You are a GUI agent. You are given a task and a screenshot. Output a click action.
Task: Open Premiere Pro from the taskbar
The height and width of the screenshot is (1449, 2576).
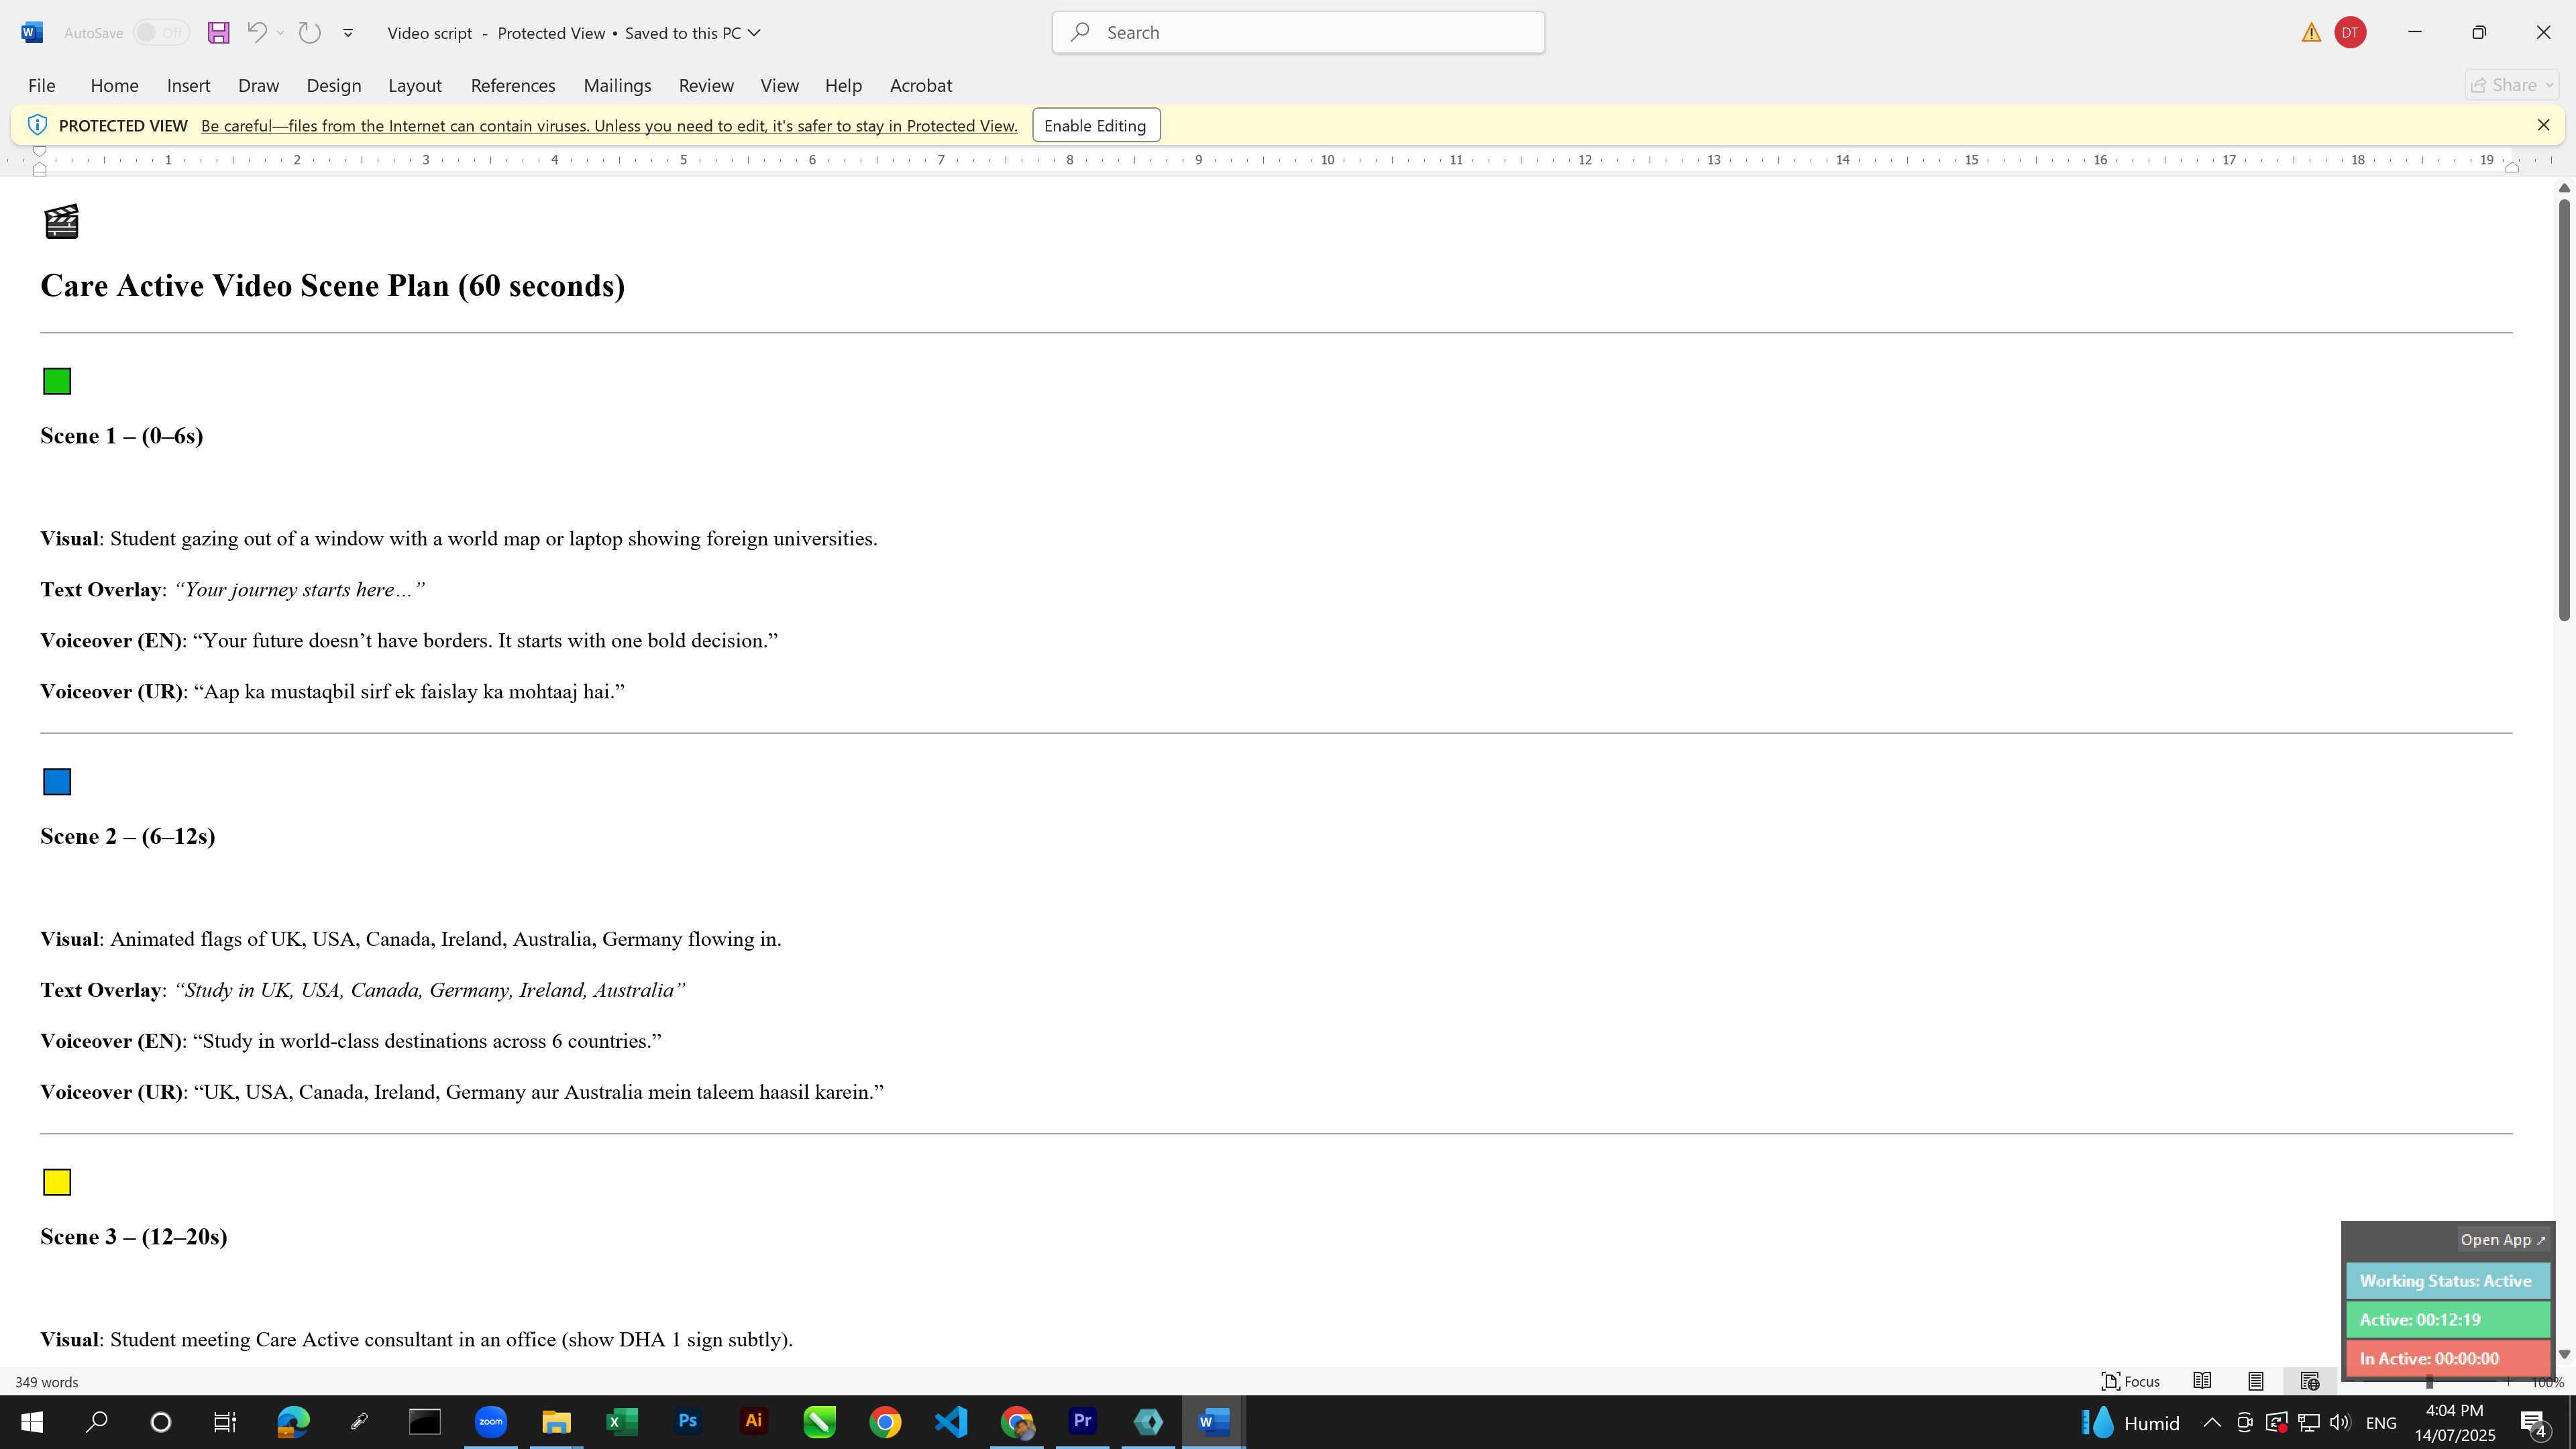1083,1422
